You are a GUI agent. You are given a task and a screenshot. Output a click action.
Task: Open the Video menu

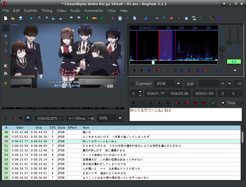[61, 11]
